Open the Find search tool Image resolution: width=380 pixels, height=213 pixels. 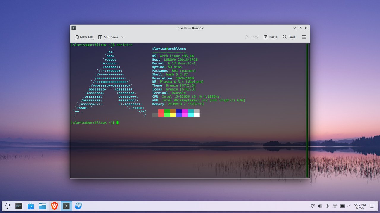290,37
